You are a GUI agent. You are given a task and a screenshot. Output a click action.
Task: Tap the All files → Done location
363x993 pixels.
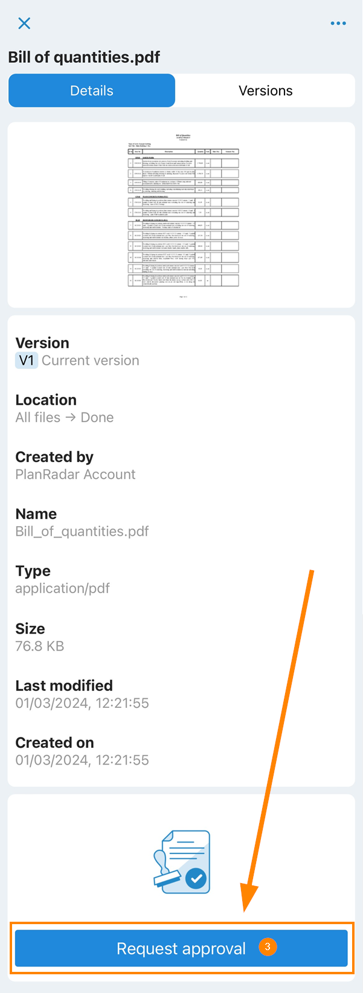click(64, 417)
